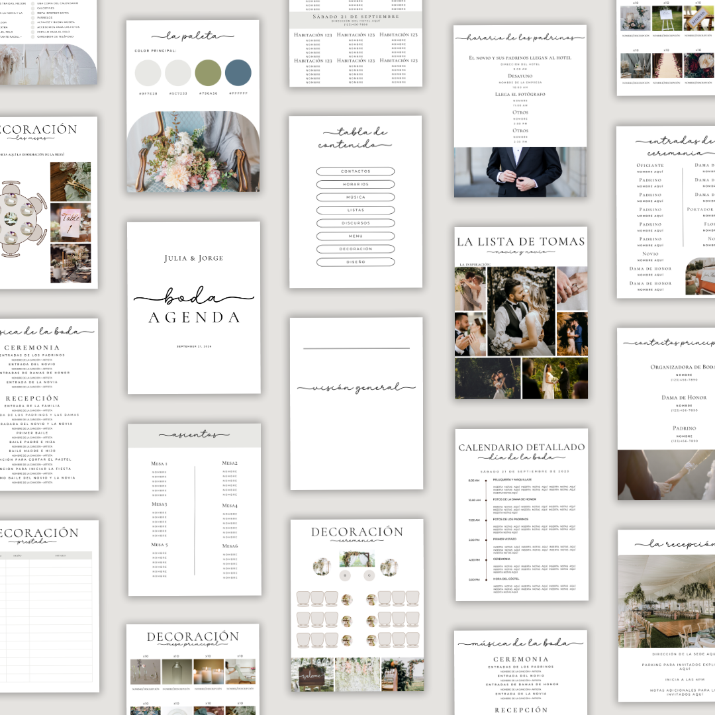
Task: Open the bridal bouquet arch photo
Action: coord(193,152)
